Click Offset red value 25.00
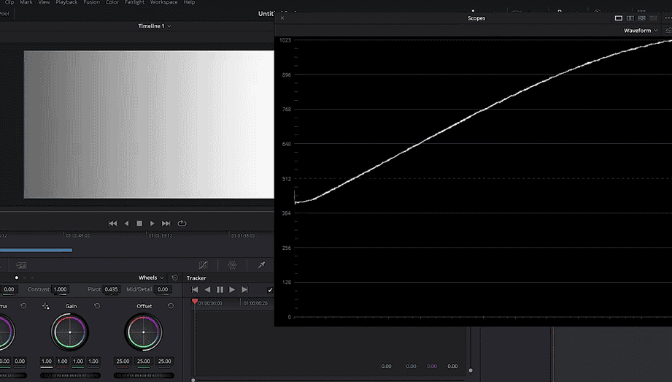The width and height of the screenshot is (672, 382). tap(123, 362)
